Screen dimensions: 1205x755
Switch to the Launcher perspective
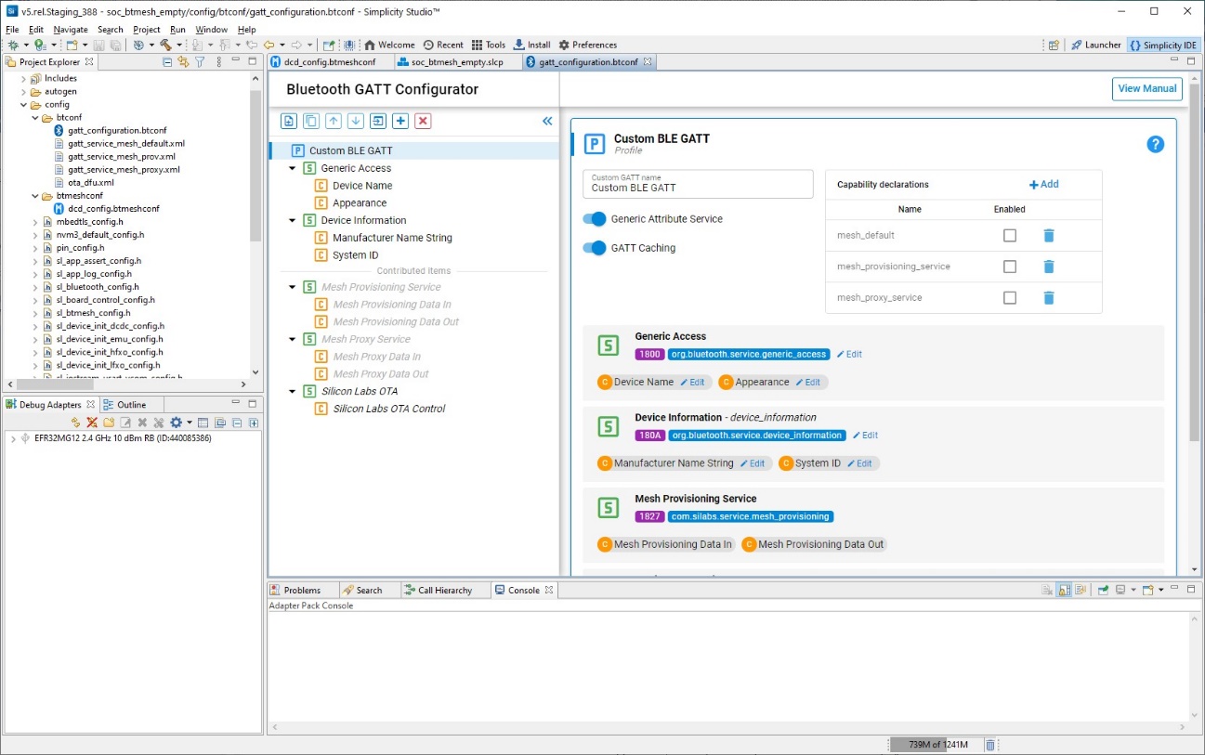[x=1096, y=45]
